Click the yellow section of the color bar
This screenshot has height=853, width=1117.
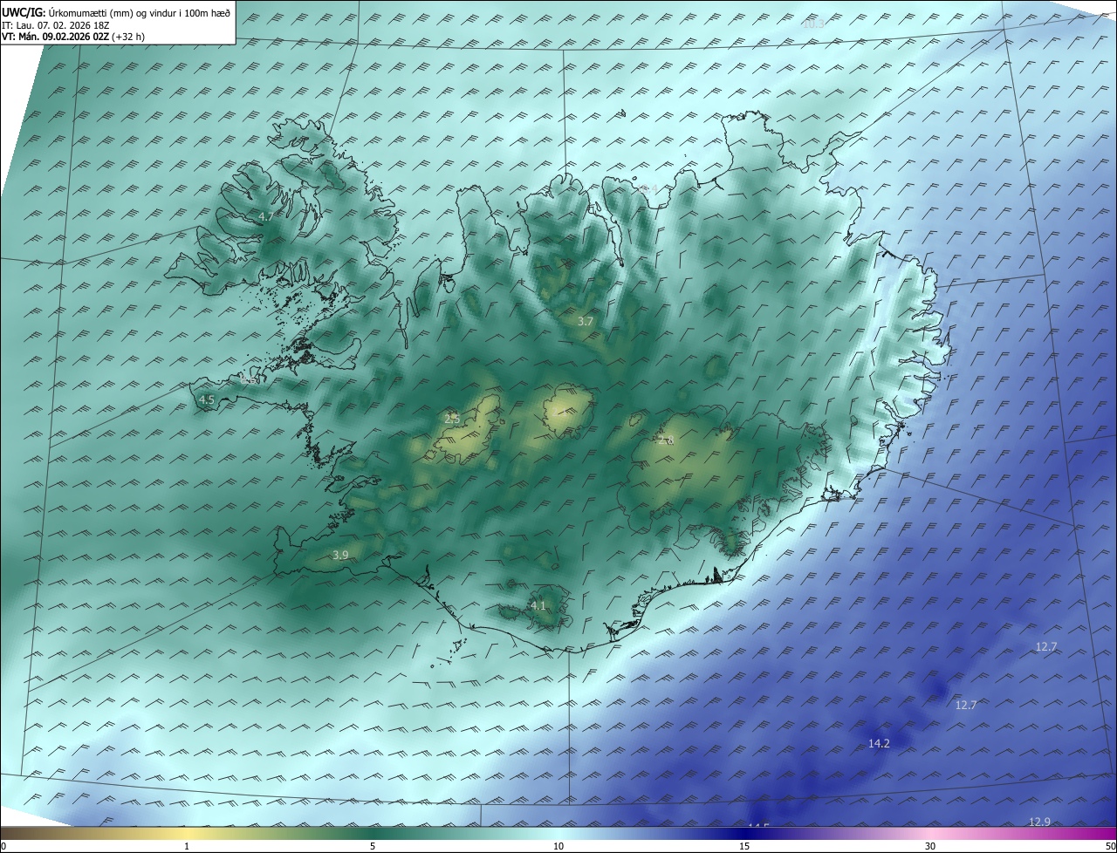click(x=187, y=834)
